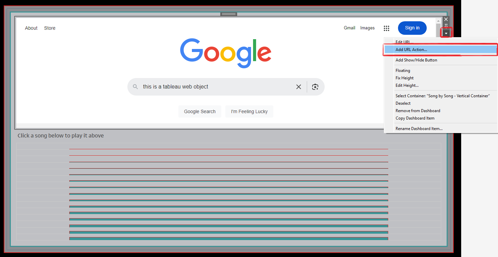Viewport: 498px width, 257px height.
Task: Clear the search text with the X icon
Action: click(x=299, y=87)
